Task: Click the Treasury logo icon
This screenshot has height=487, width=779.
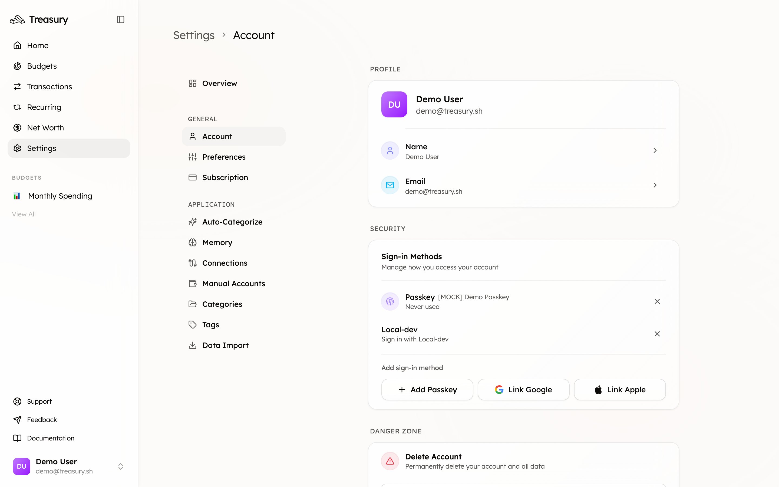Action: (x=17, y=20)
